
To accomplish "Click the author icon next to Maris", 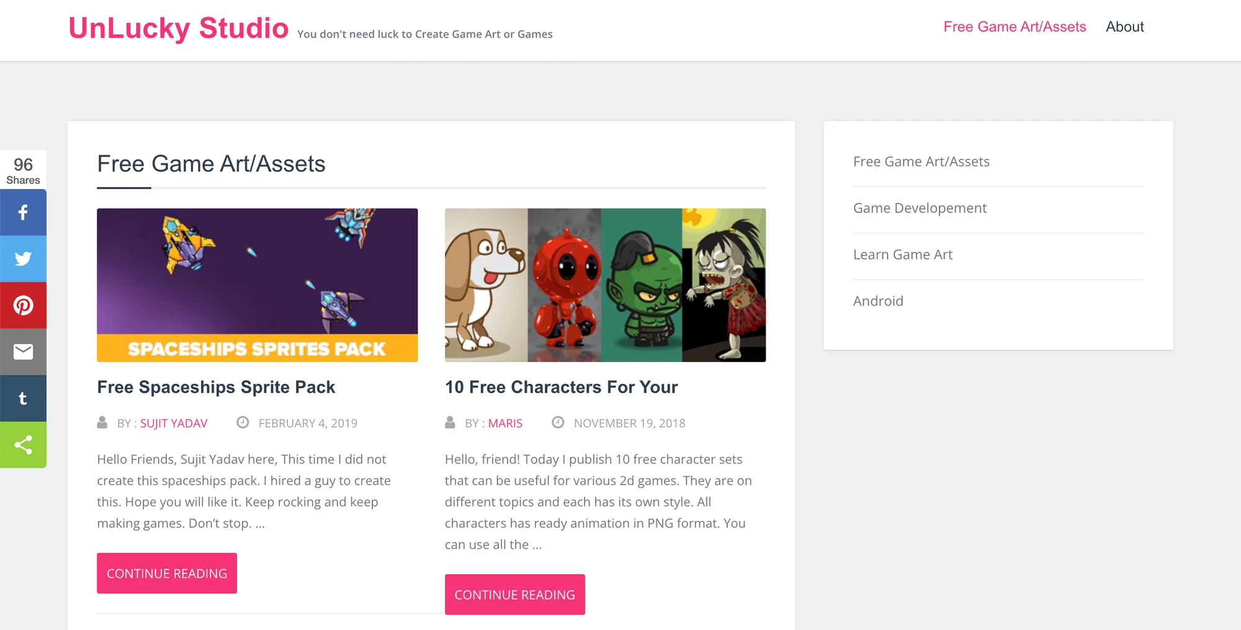I will pyautogui.click(x=450, y=422).
